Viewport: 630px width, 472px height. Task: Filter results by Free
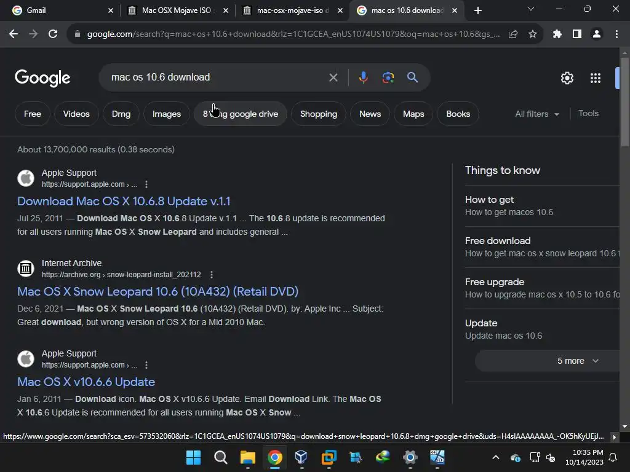33,114
